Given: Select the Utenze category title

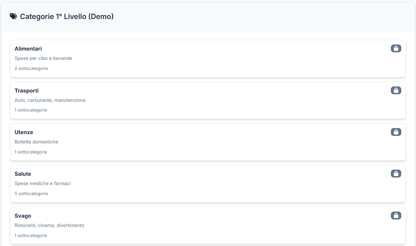Looking at the screenshot, I should [24, 132].
